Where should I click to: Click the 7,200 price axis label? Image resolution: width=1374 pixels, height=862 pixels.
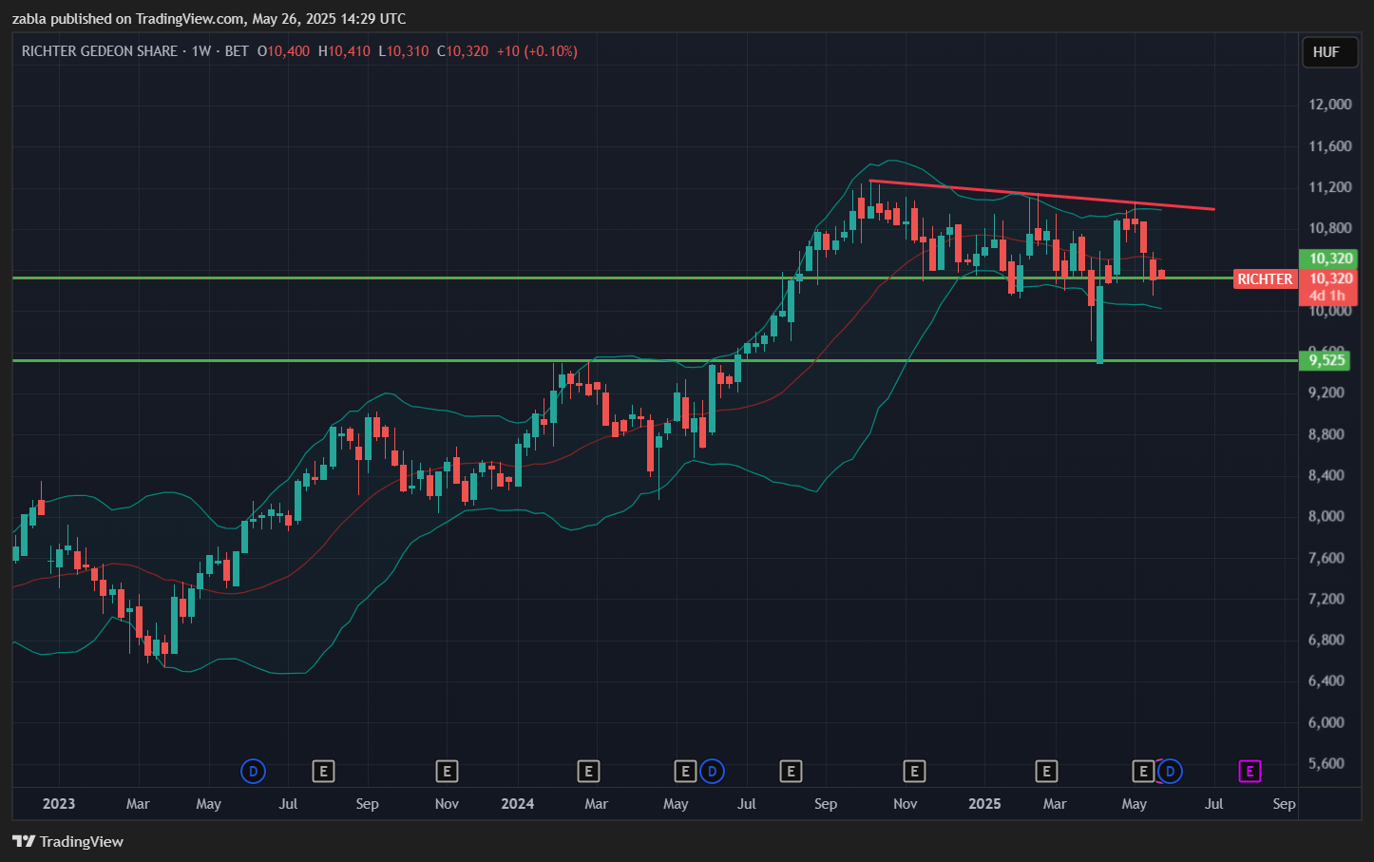1326,600
